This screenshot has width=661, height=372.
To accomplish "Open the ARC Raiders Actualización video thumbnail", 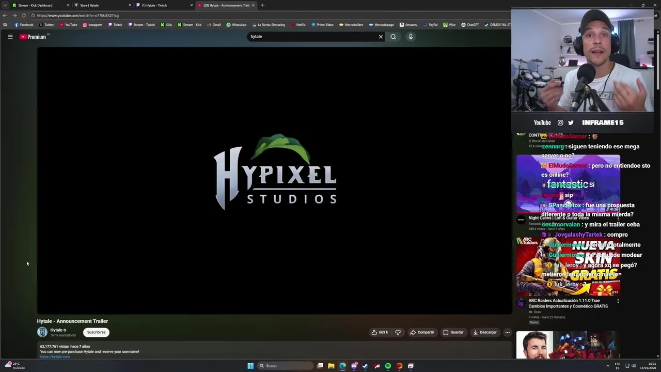I will (568, 266).
